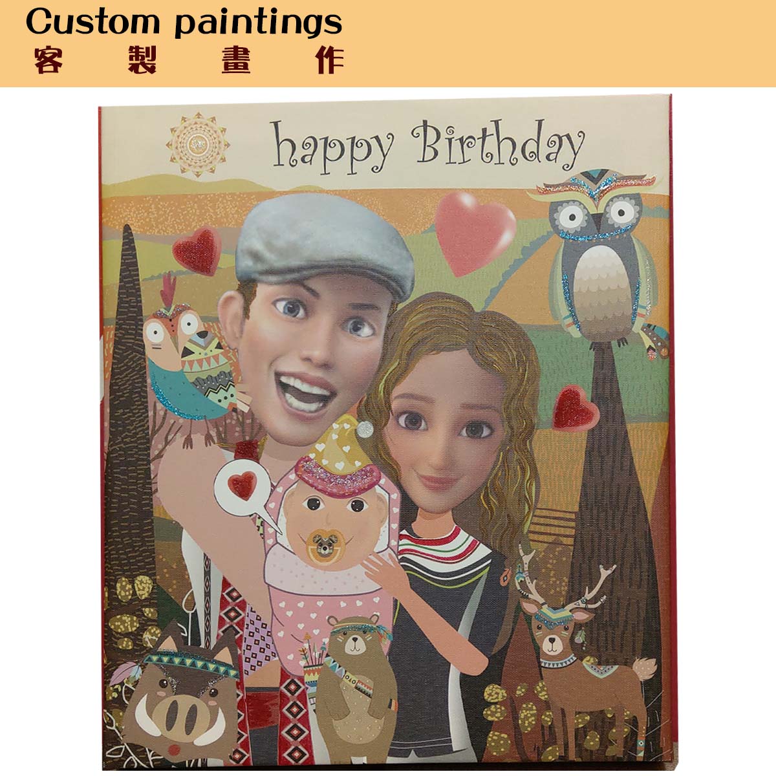Click the "Custom paintings" heading text
Screen dimensions: 776x776
tap(184, 23)
